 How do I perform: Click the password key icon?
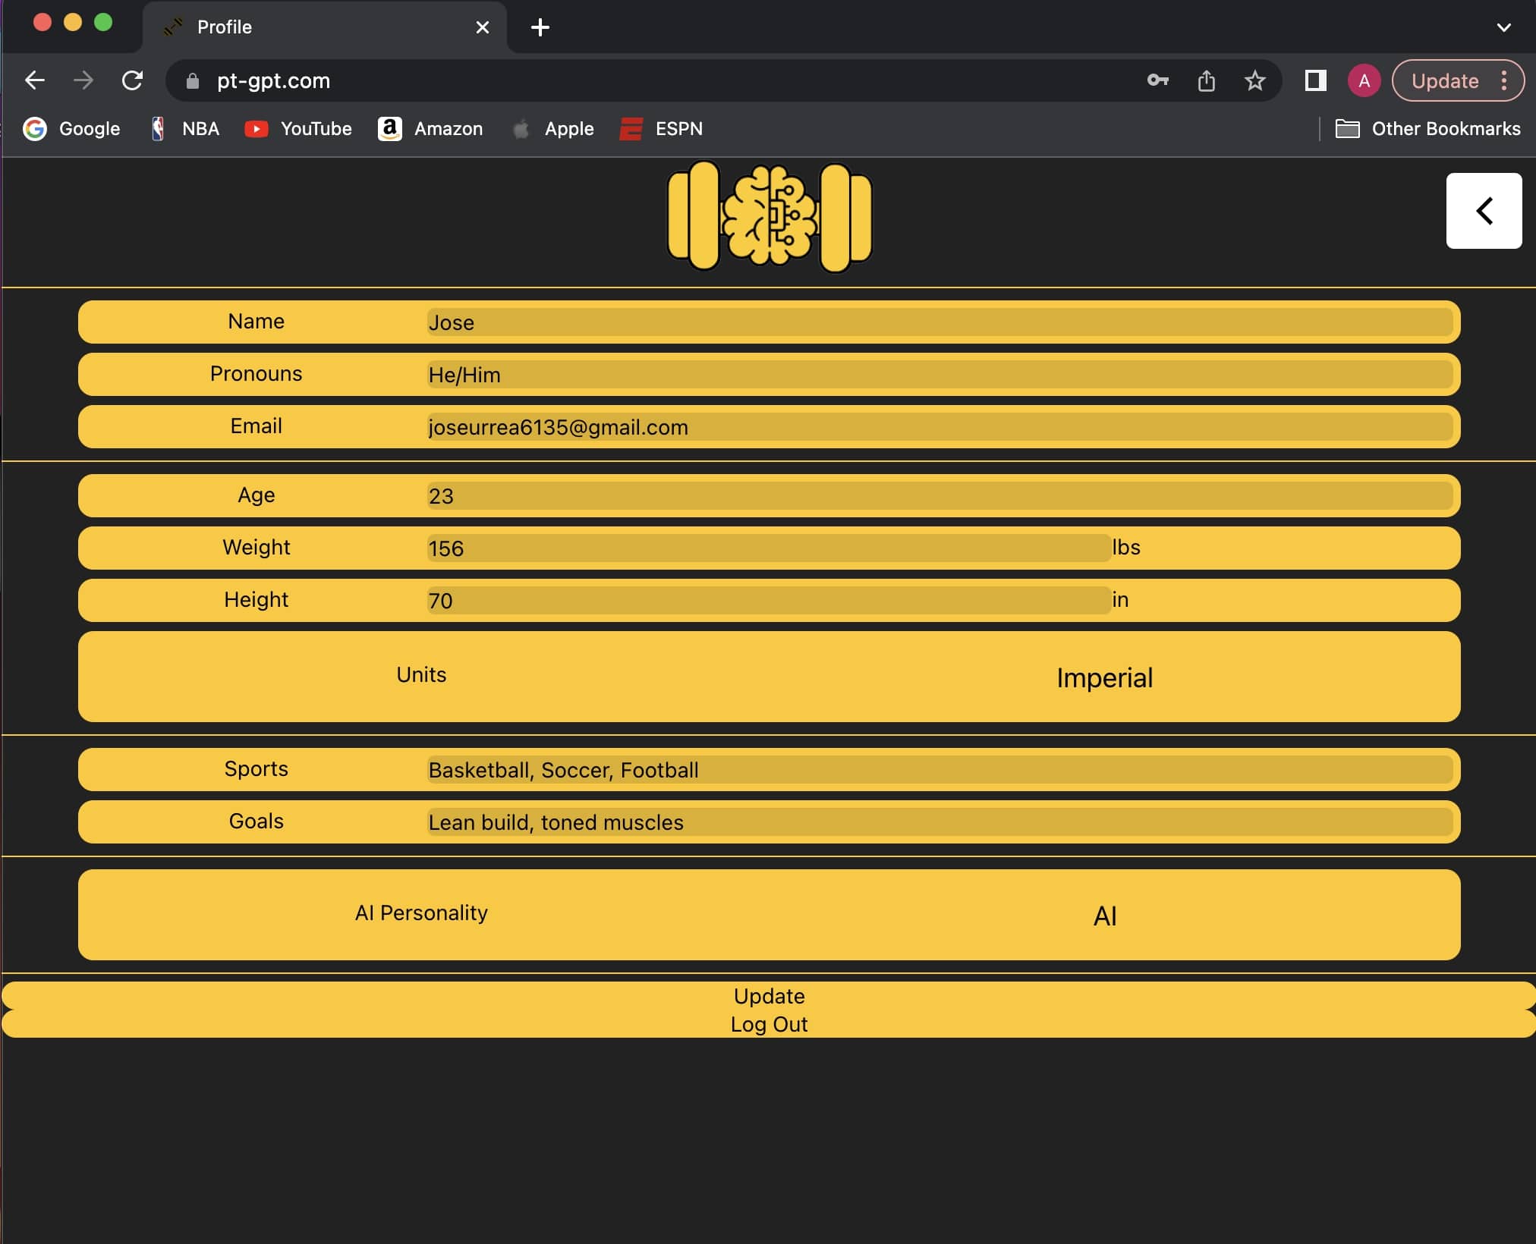pyautogui.click(x=1157, y=80)
